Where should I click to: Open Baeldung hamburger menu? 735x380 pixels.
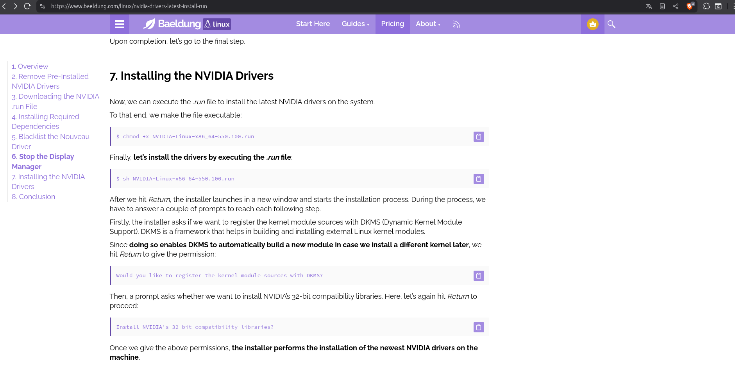(120, 24)
